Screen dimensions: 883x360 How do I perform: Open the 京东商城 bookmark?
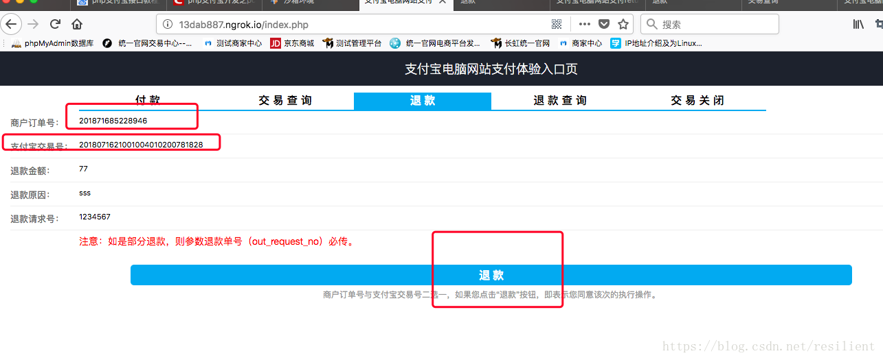click(292, 43)
